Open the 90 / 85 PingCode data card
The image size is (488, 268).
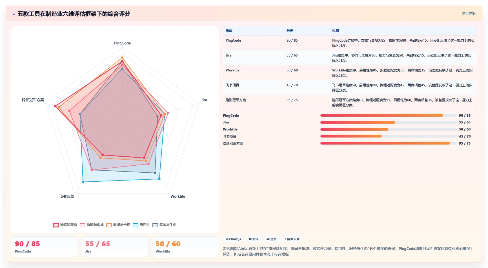pyautogui.click(x=45, y=247)
